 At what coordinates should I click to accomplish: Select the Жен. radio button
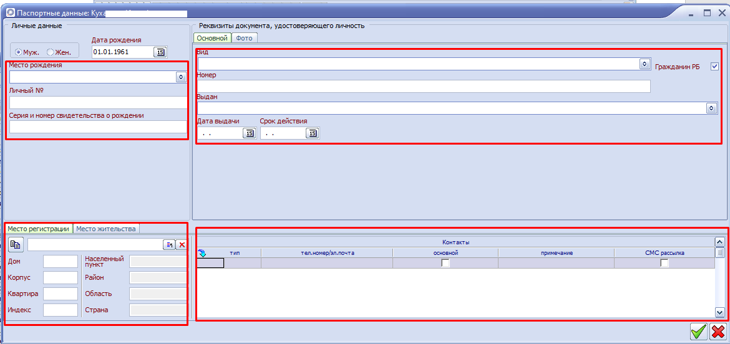pos(51,52)
